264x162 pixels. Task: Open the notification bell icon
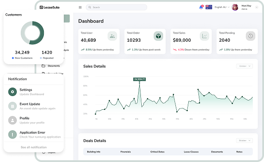click(201, 7)
